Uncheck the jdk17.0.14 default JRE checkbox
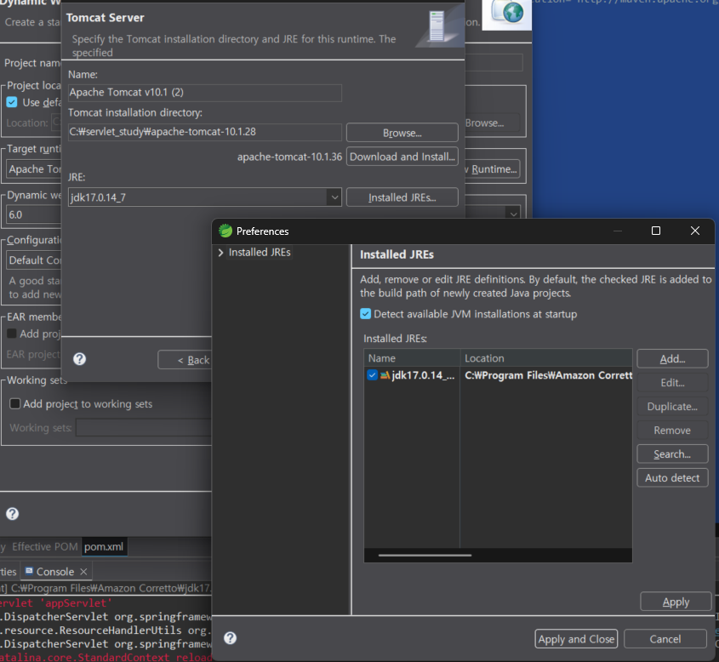The width and height of the screenshot is (719, 662). (372, 375)
